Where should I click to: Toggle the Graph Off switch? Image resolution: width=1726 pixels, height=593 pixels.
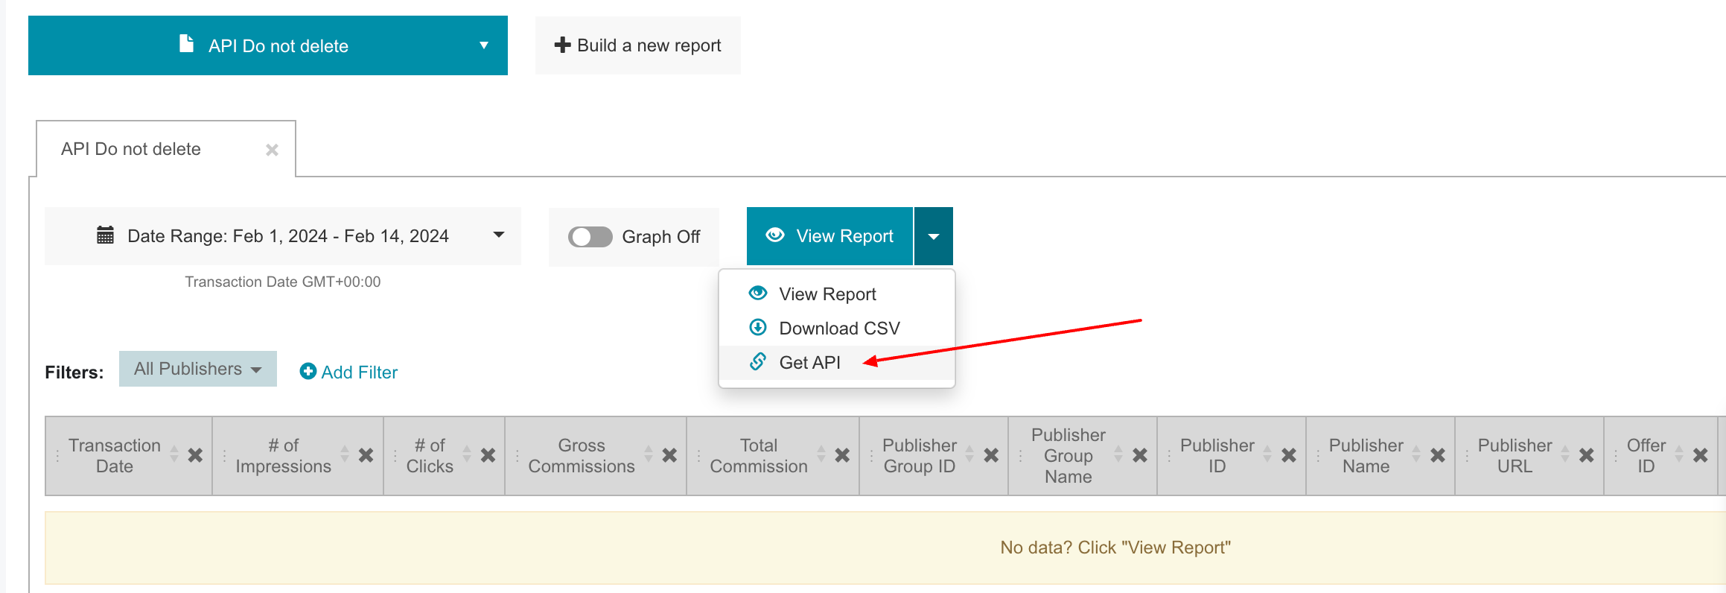tap(590, 237)
